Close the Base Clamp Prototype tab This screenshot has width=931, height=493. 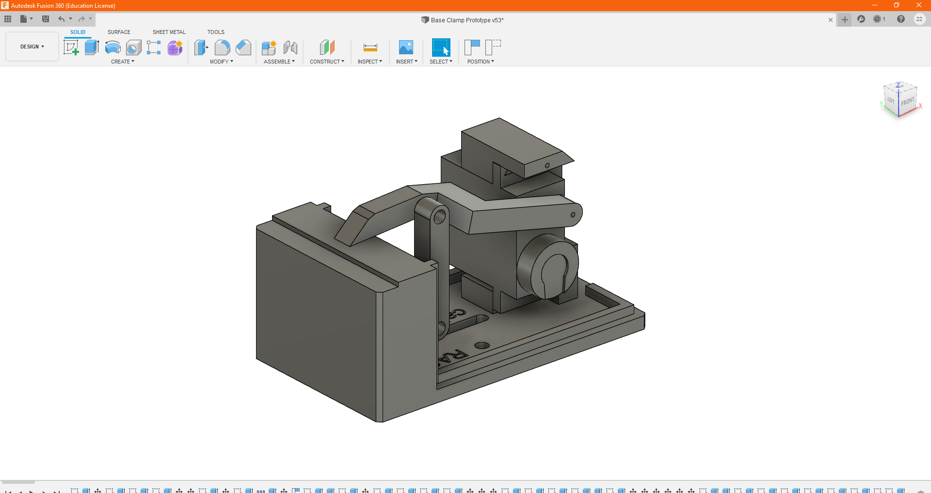pos(831,20)
